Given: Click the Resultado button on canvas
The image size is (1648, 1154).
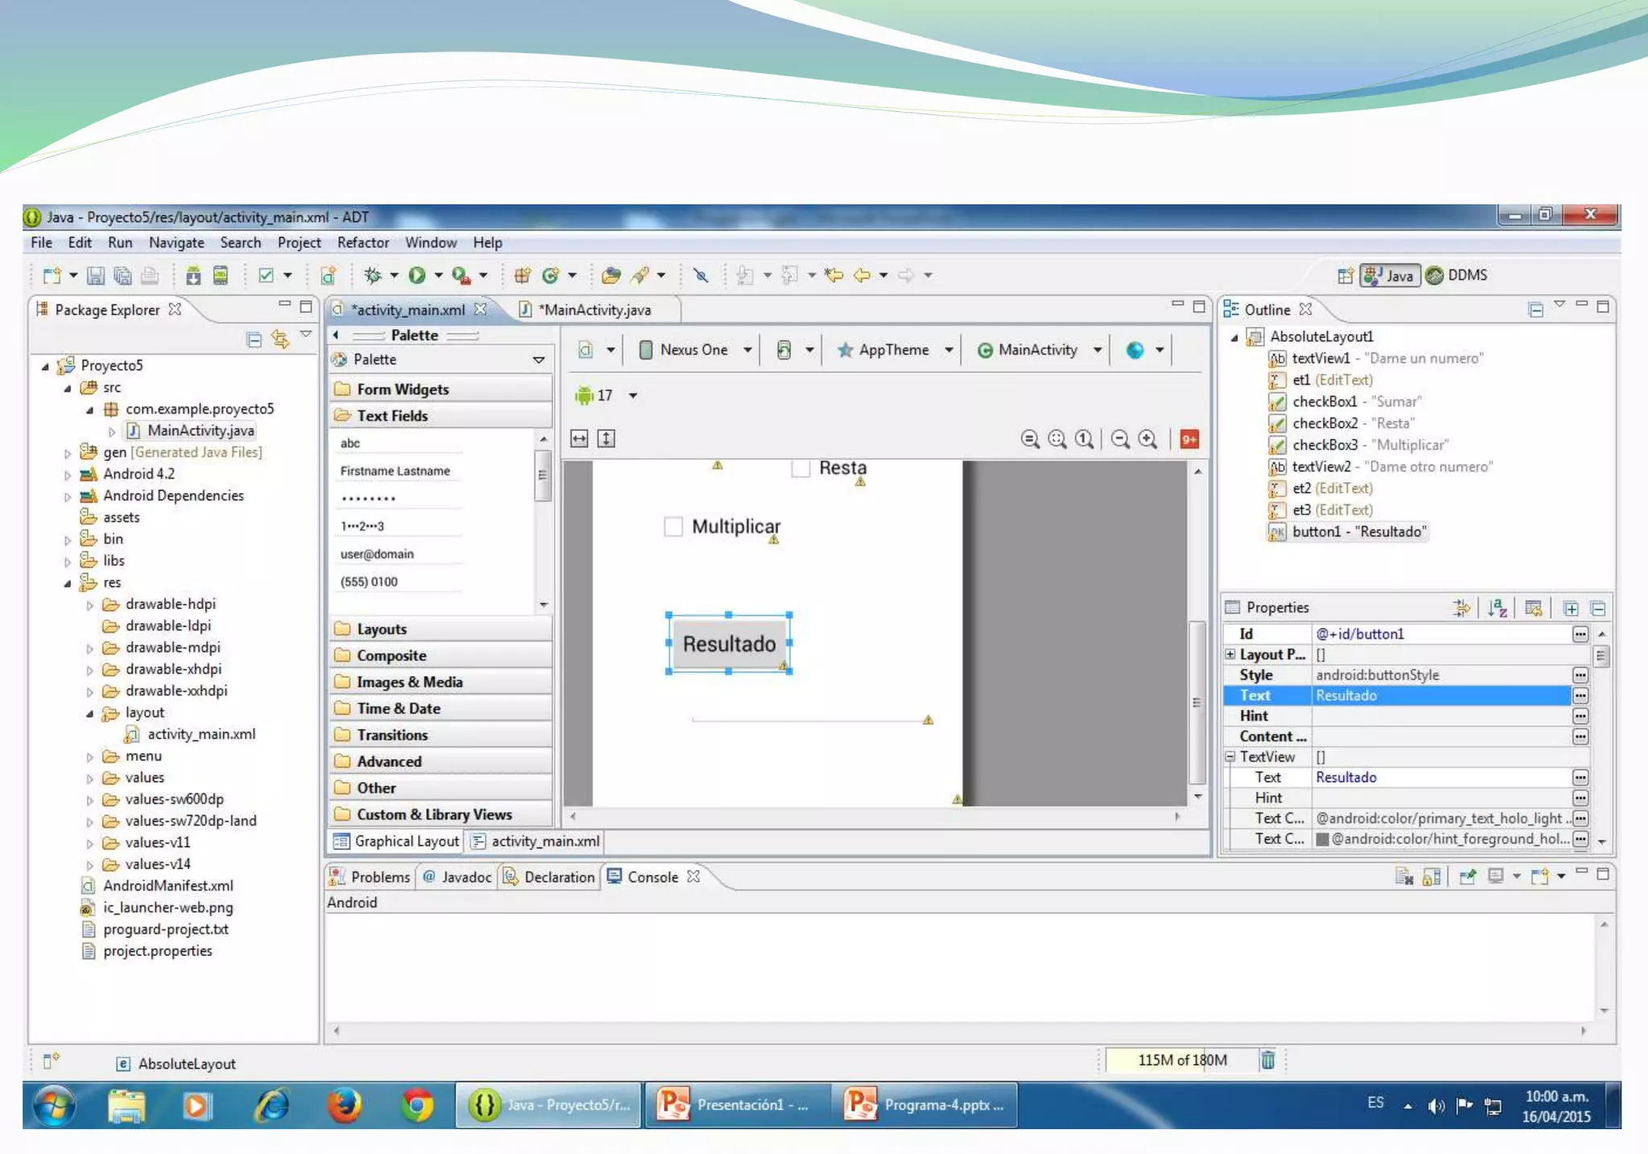Looking at the screenshot, I should [728, 644].
